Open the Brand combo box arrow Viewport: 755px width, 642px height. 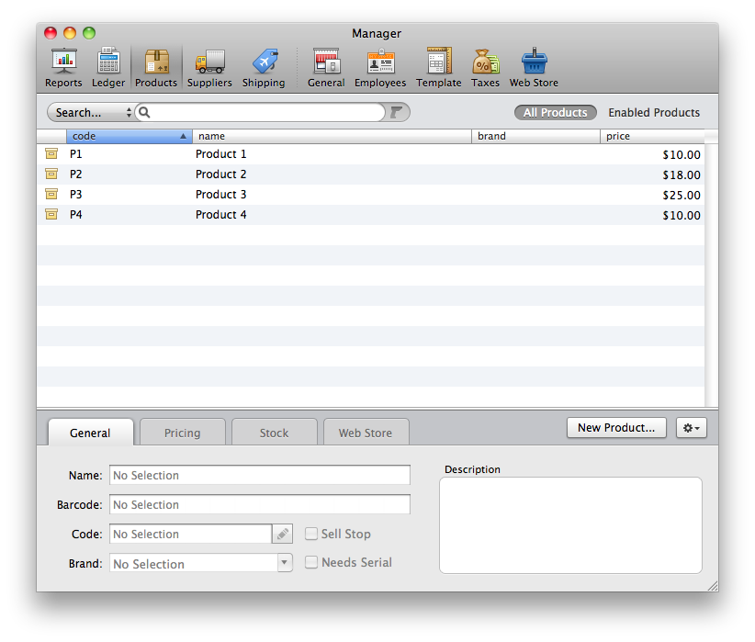pyautogui.click(x=285, y=562)
